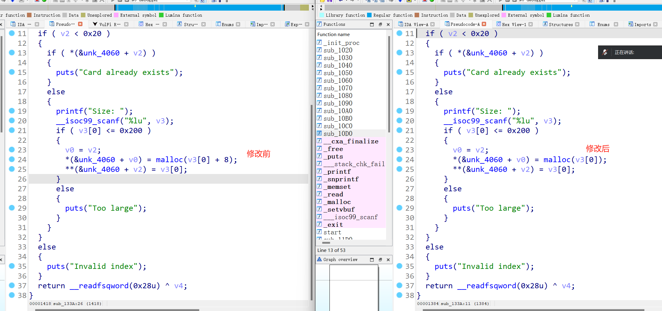This screenshot has width=662, height=311.
Task: Float the Functions panel with detach icon
Action: [380, 24]
